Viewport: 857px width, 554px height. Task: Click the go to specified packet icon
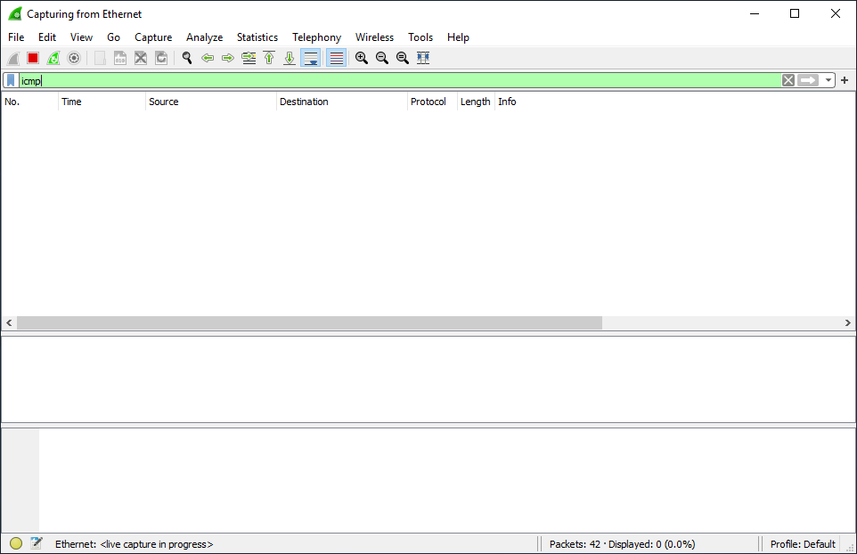[x=249, y=58]
